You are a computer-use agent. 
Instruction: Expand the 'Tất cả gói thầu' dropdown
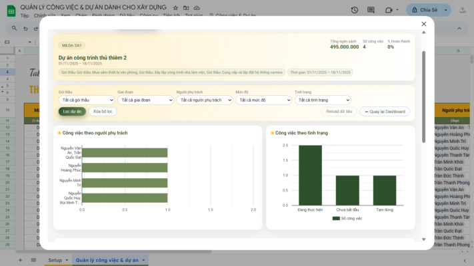click(x=85, y=100)
